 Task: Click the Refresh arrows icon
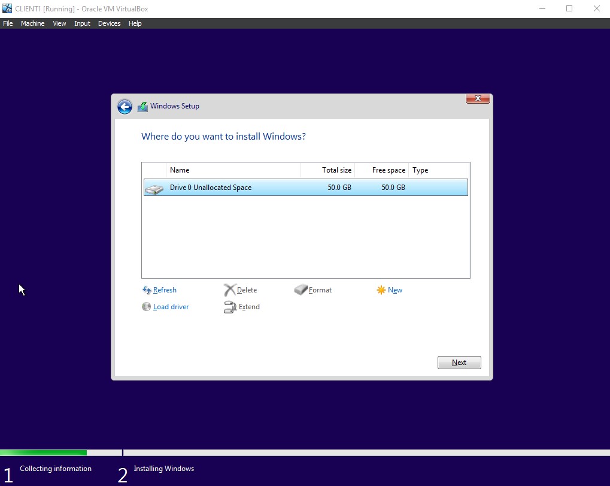tap(146, 289)
